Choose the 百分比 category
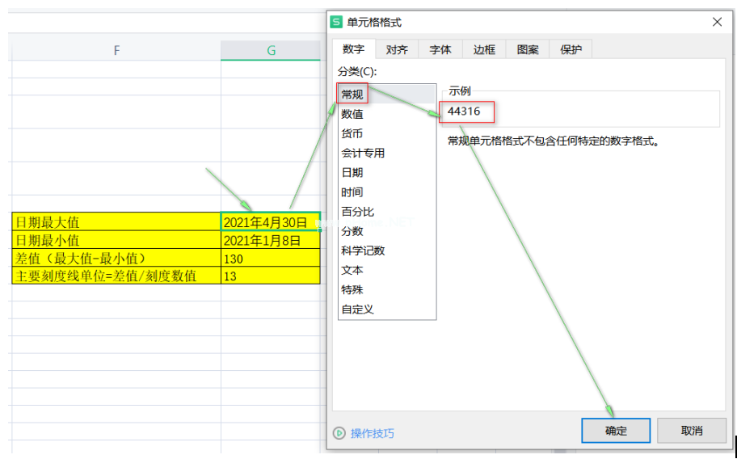737x459 pixels. coord(357,212)
